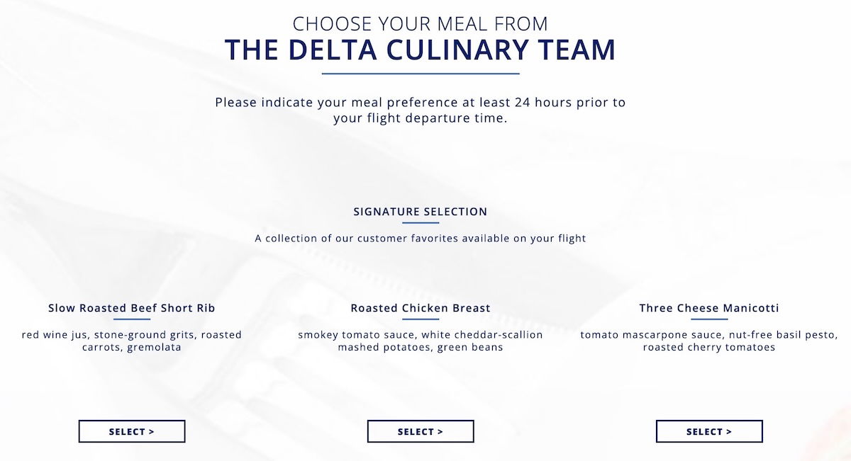Click the Choose Your Meal From text
851x461 pixels.
click(x=421, y=23)
